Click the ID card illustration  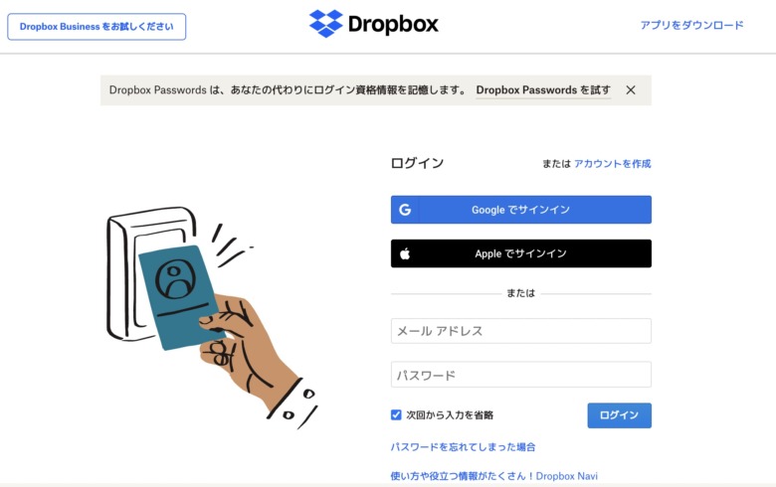(x=178, y=298)
